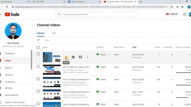Open 'How To Add Your Menu in OR...' title
The width and height of the screenshot is (191, 107).
(x=76, y=67)
